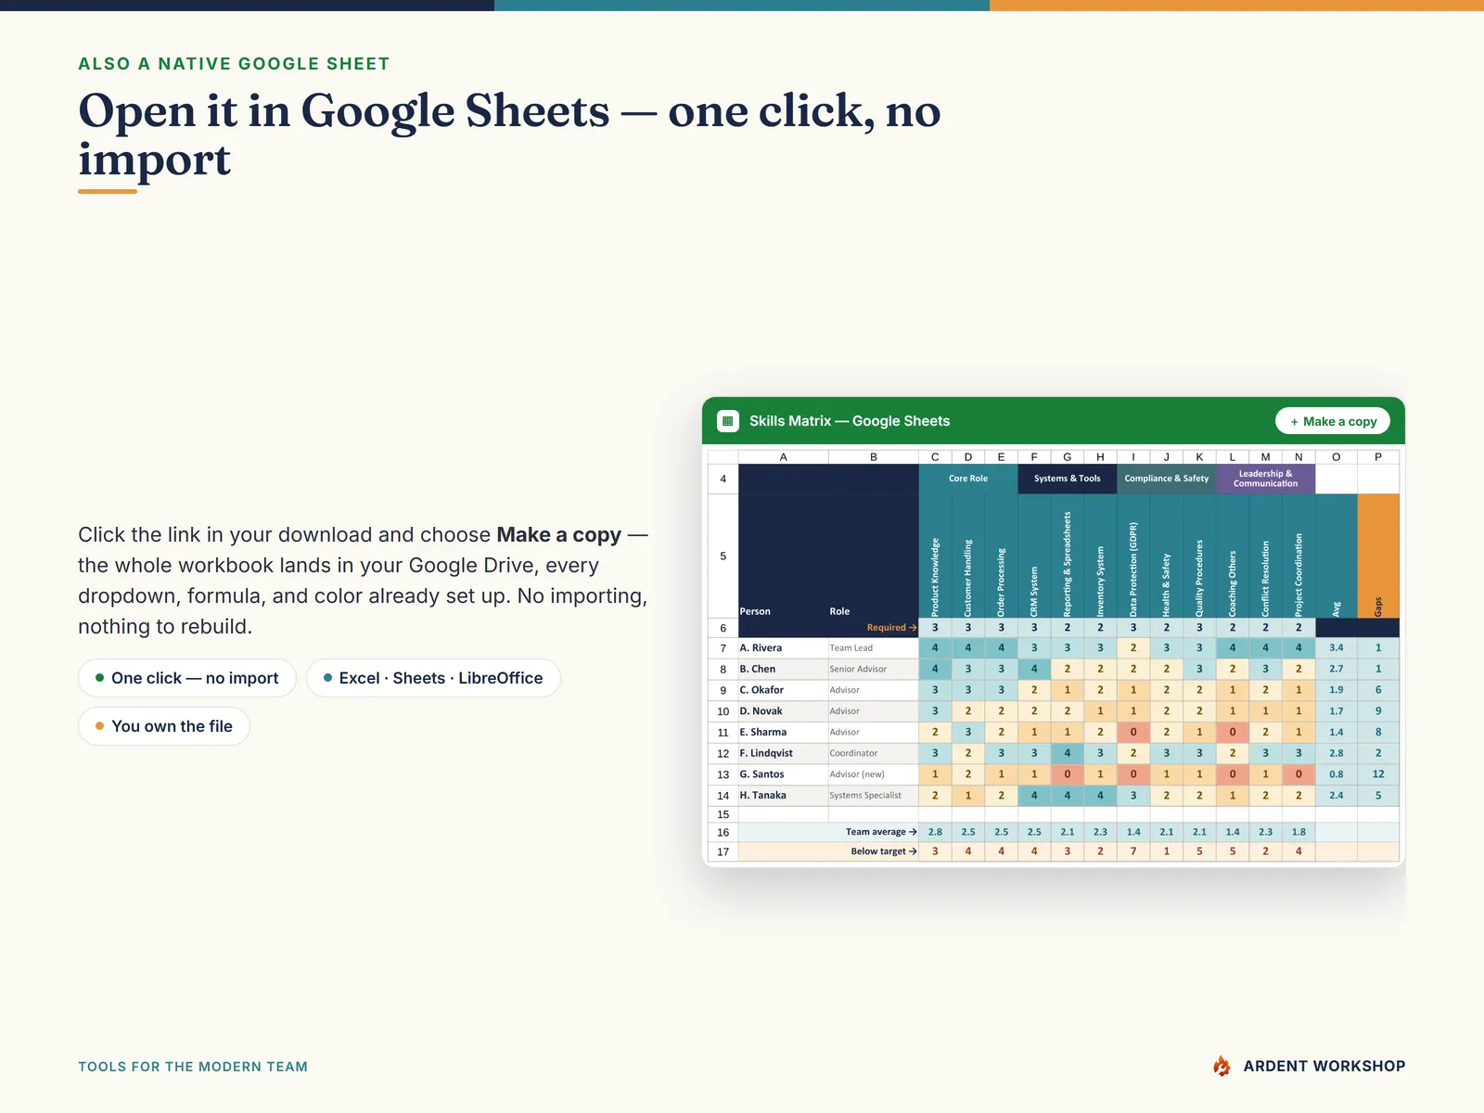
Task: Click D. Novak's gaps value 9
Action: pyautogui.click(x=1378, y=711)
